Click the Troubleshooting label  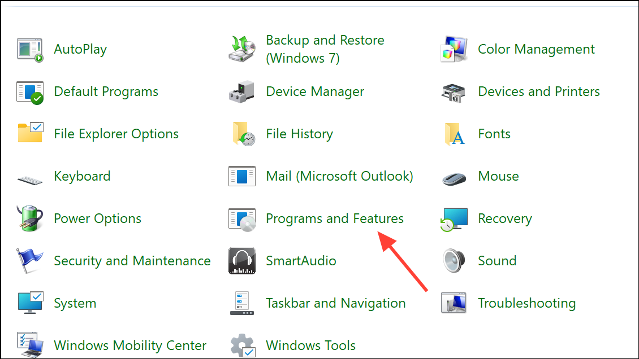[526, 303]
